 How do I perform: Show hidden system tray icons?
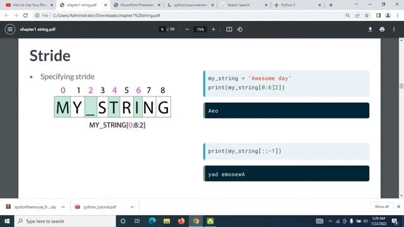click(330, 221)
